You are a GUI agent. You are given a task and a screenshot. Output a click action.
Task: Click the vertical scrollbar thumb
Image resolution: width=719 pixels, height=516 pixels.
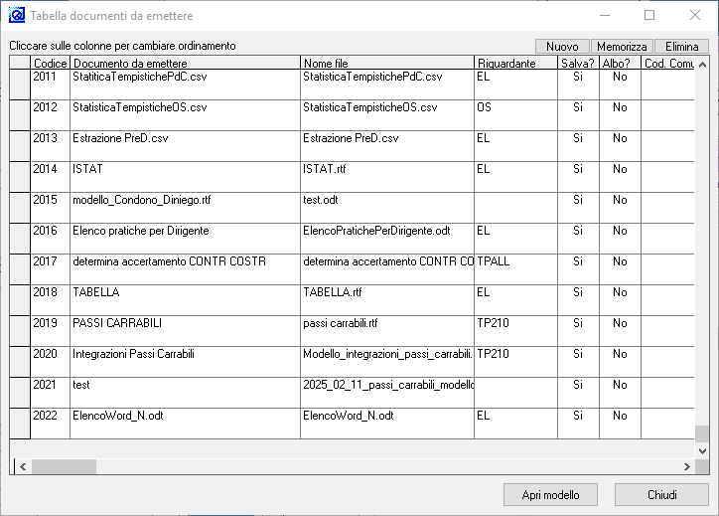702,433
